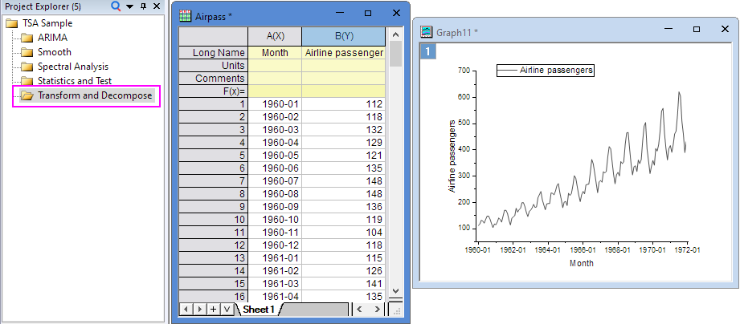Close the Project Explorer panel

tap(157, 6)
